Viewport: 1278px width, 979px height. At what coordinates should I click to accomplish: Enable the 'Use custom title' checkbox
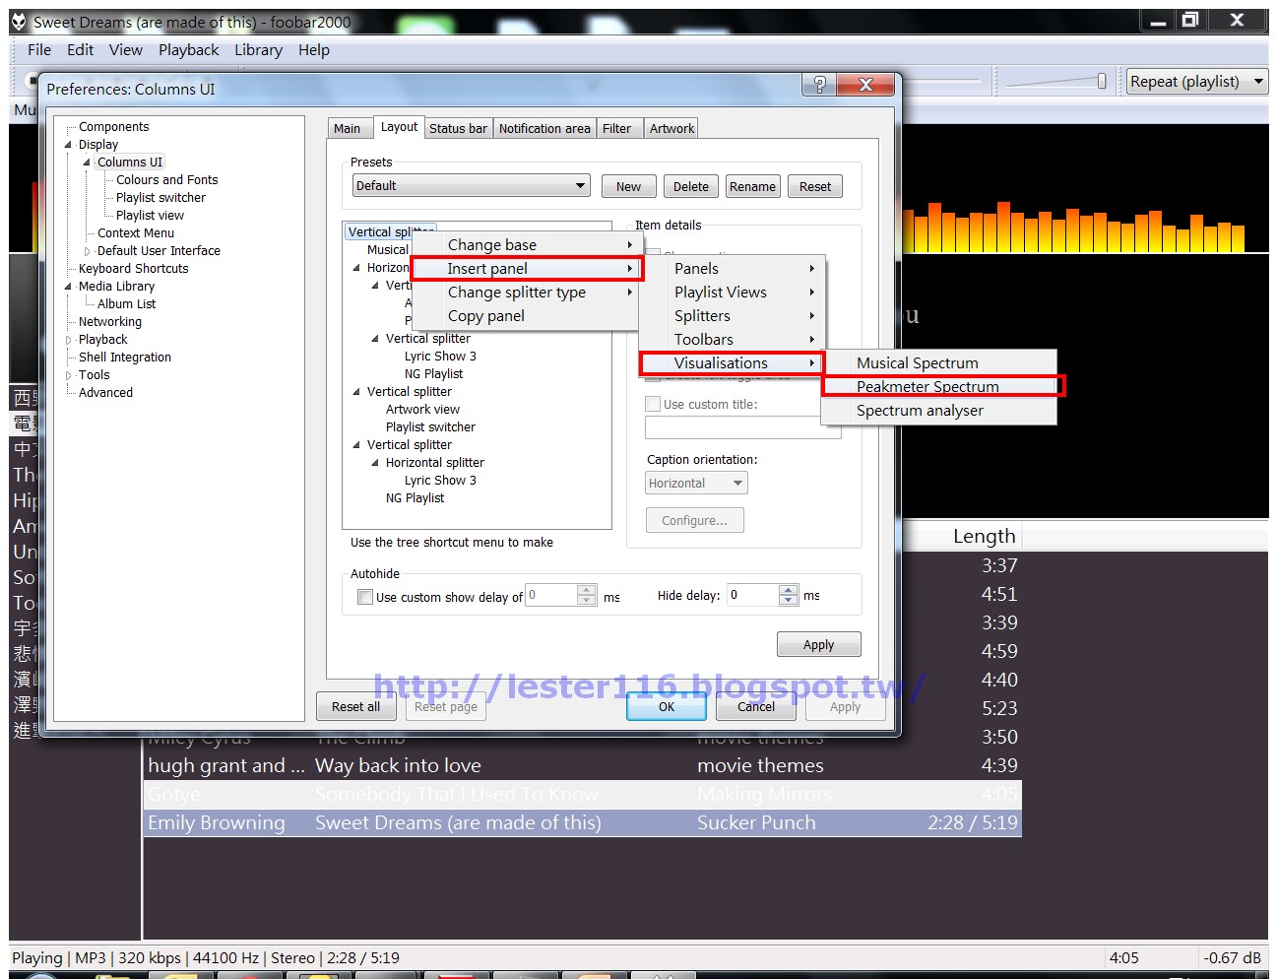(652, 404)
